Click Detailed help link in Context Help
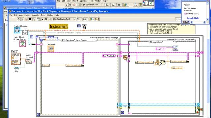 click(193, 18)
